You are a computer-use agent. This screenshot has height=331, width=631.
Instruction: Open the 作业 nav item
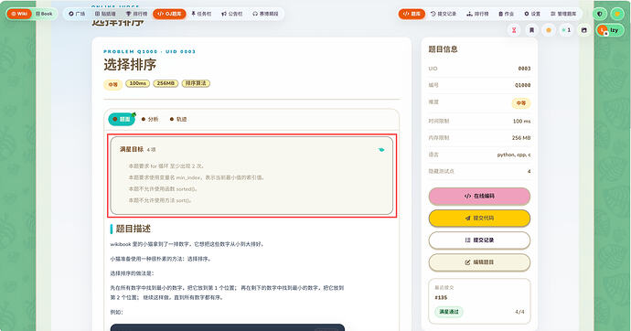point(507,14)
